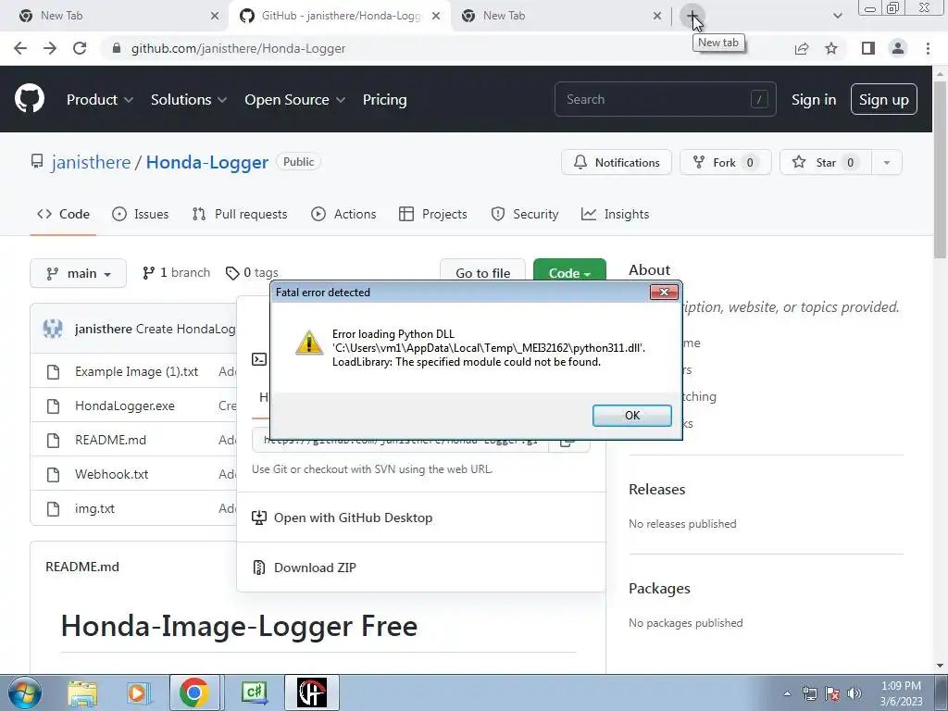Click the Webhook.txt file icon
The image size is (948, 711).
point(53,475)
